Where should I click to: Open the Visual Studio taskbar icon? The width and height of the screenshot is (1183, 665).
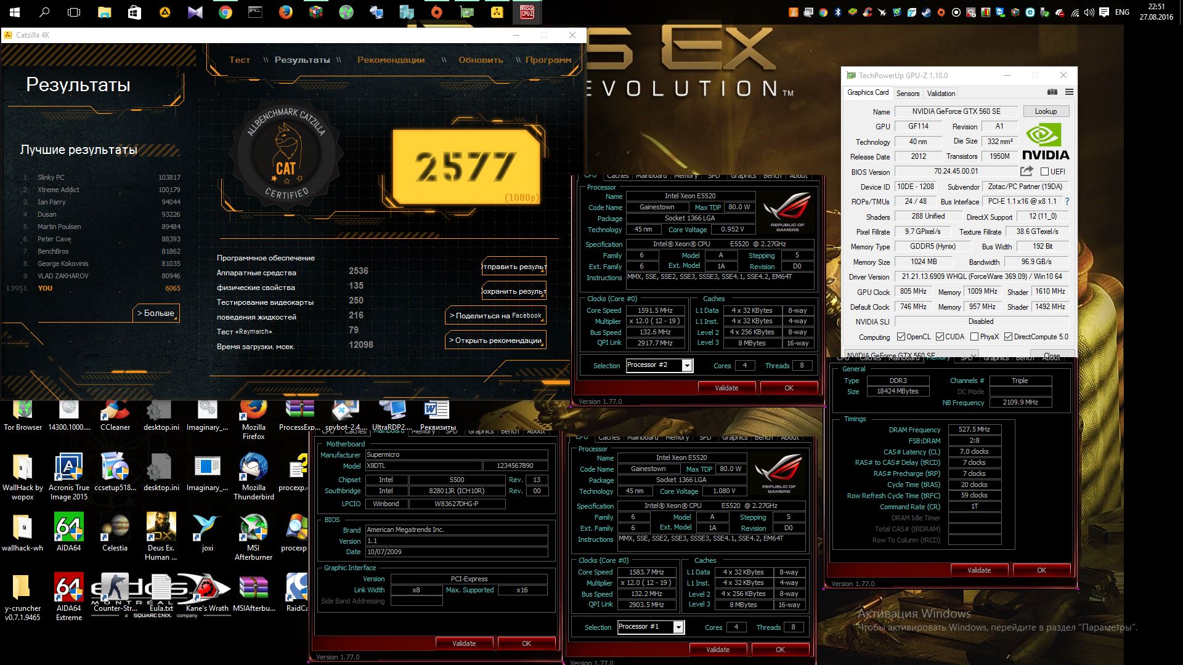[195, 12]
